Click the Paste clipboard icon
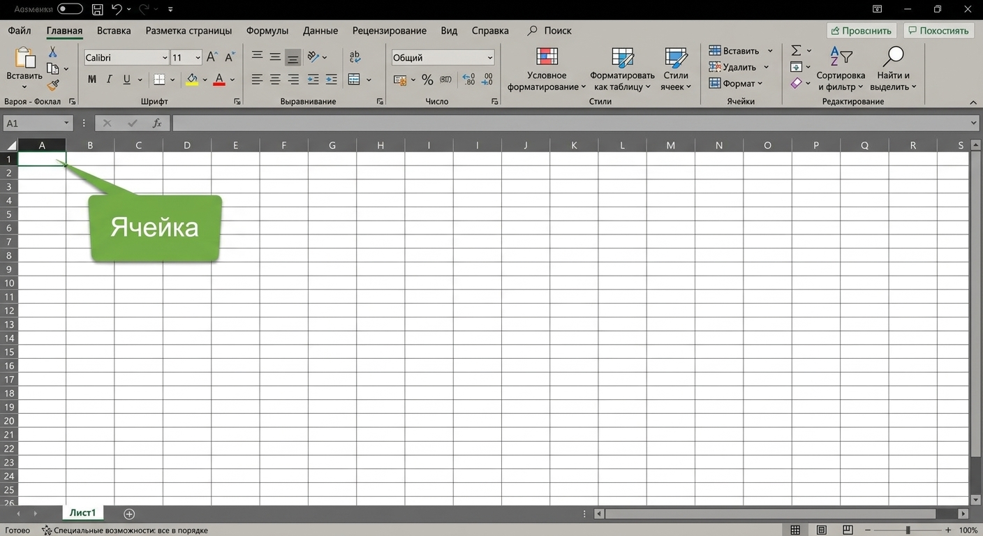Viewport: 983px width, 536px height. pyautogui.click(x=24, y=57)
